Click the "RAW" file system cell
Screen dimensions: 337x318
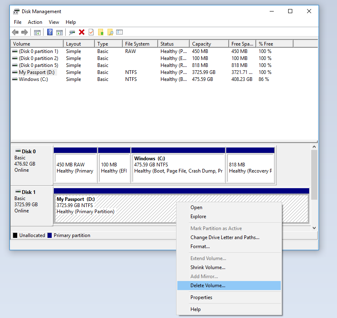coord(131,51)
